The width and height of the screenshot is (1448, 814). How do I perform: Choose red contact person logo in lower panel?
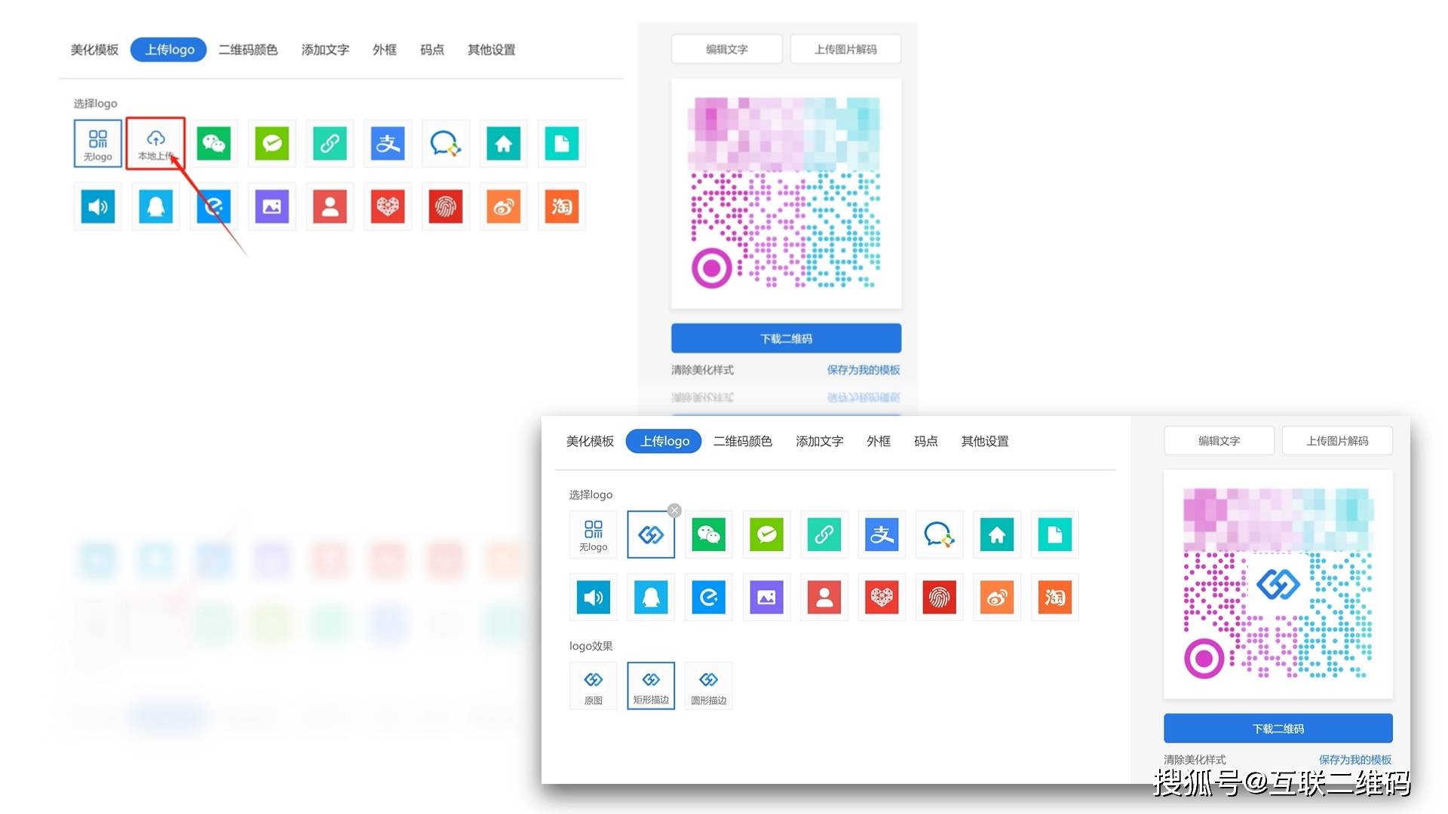pos(824,598)
